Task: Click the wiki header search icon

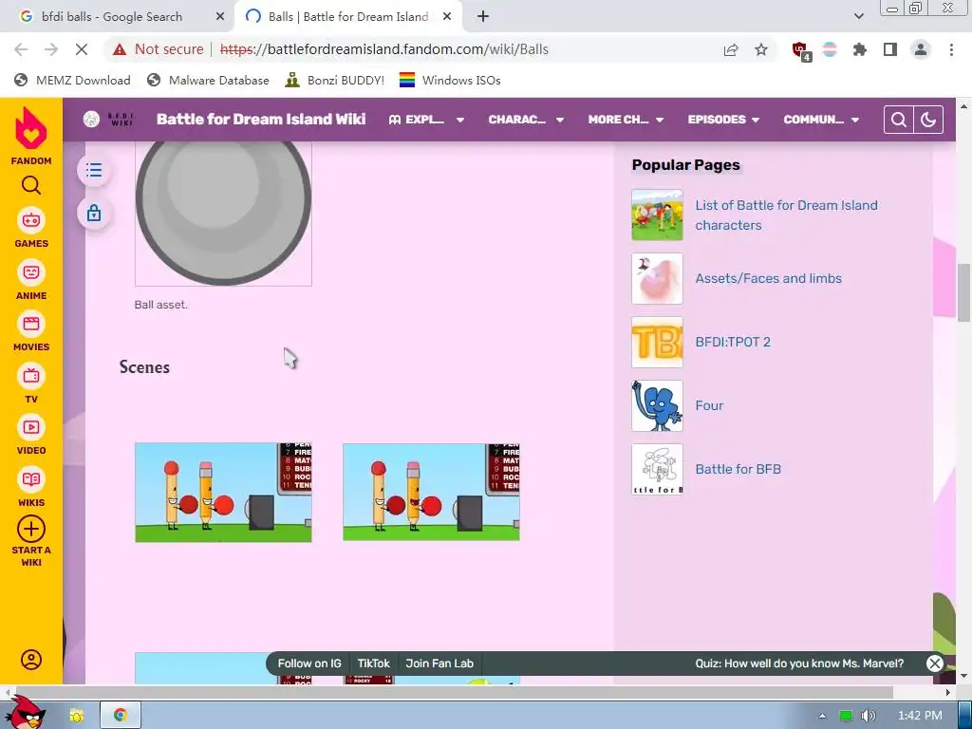Action: [899, 120]
